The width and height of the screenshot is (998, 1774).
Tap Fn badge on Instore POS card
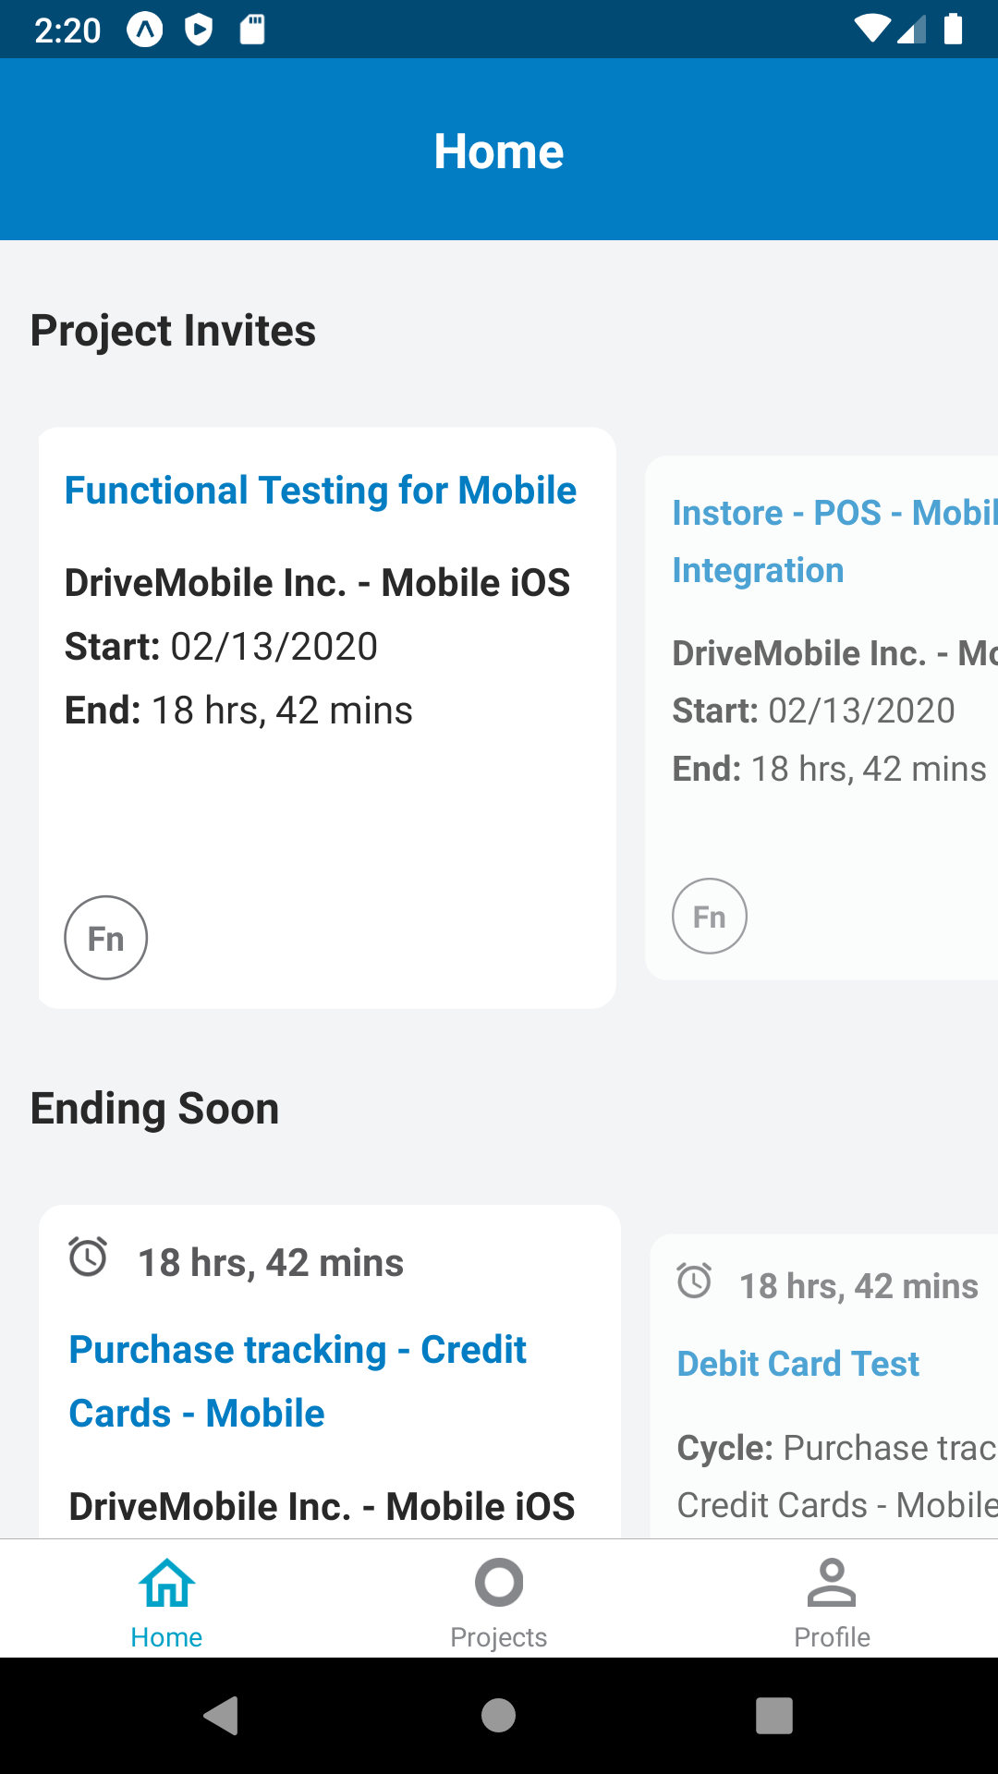(x=710, y=917)
